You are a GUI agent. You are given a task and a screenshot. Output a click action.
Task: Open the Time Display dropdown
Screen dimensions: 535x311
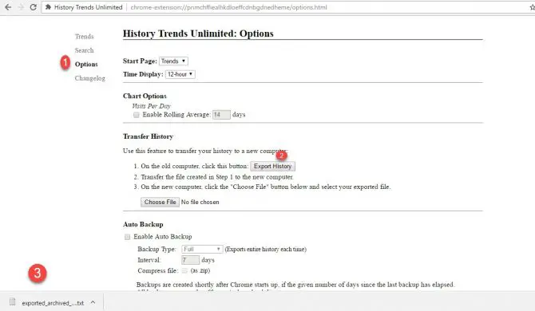click(x=180, y=74)
